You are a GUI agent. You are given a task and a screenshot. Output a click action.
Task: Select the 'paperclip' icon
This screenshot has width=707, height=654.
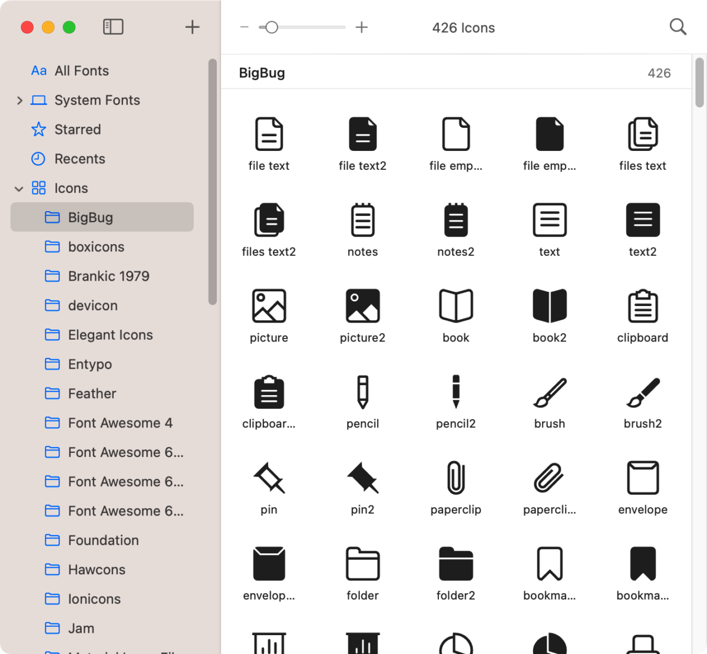click(x=456, y=478)
